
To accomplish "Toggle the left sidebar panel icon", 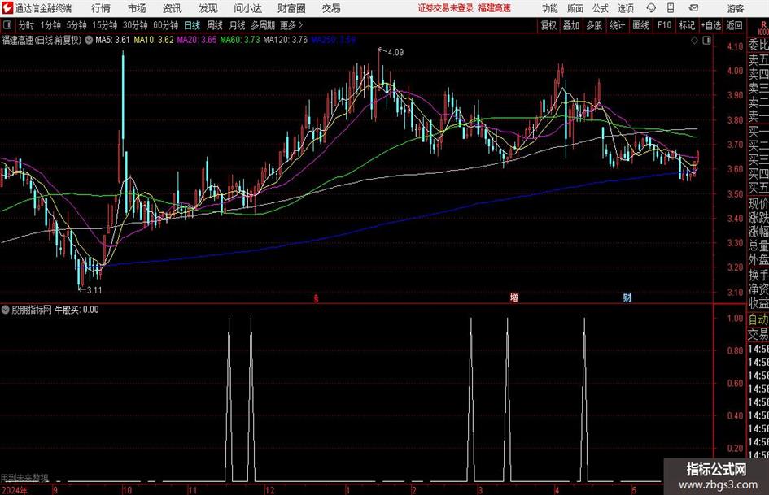I will (x=7, y=25).
